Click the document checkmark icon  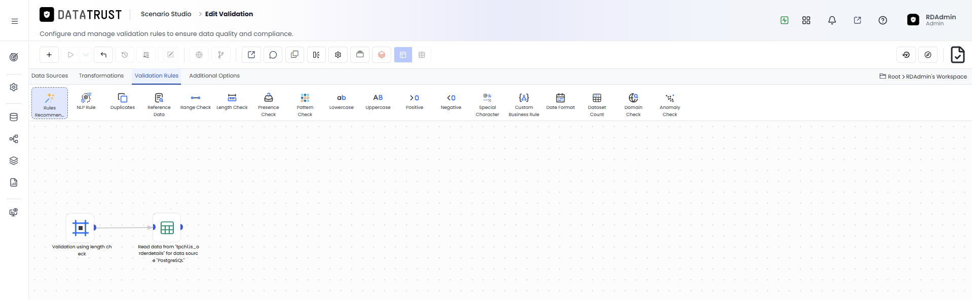[x=957, y=55]
